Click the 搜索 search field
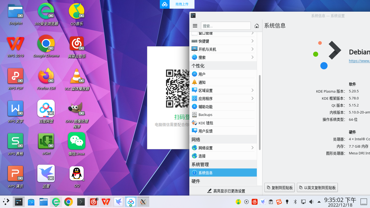The height and width of the screenshot is (208, 370). pyautogui.click(x=226, y=25)
